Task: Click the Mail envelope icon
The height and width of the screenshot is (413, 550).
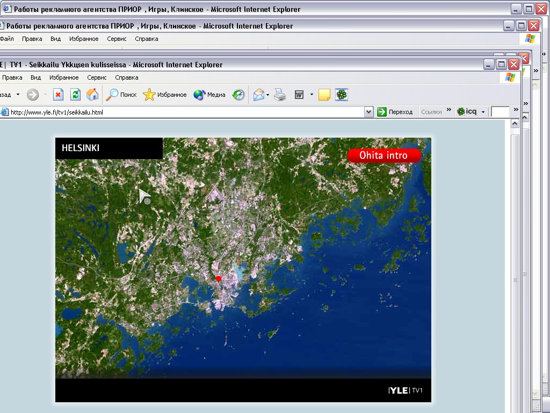Action: click(x=259, y=95)
